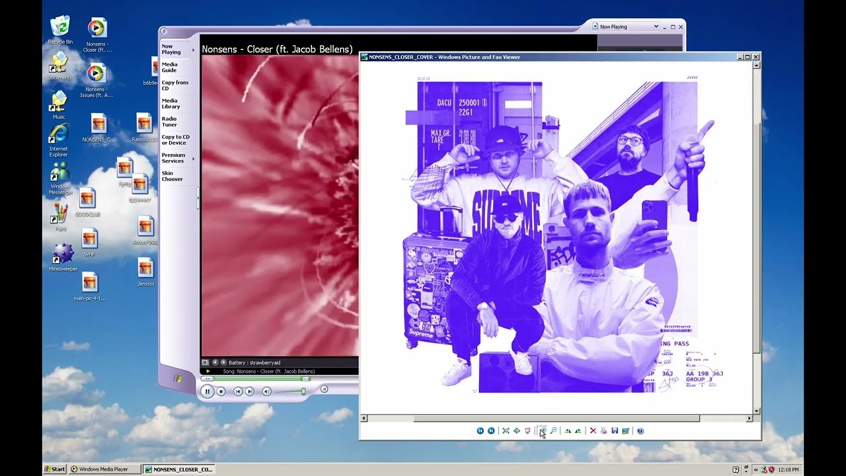
Task: Open Copy to CD or Device tab
Action: coord(175,140)
